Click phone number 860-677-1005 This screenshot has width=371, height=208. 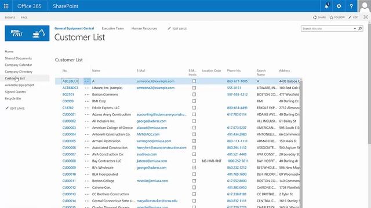pos(237,81)
